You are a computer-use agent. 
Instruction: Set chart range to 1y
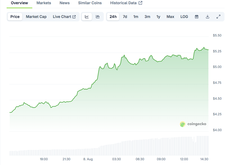coord(158,17)
